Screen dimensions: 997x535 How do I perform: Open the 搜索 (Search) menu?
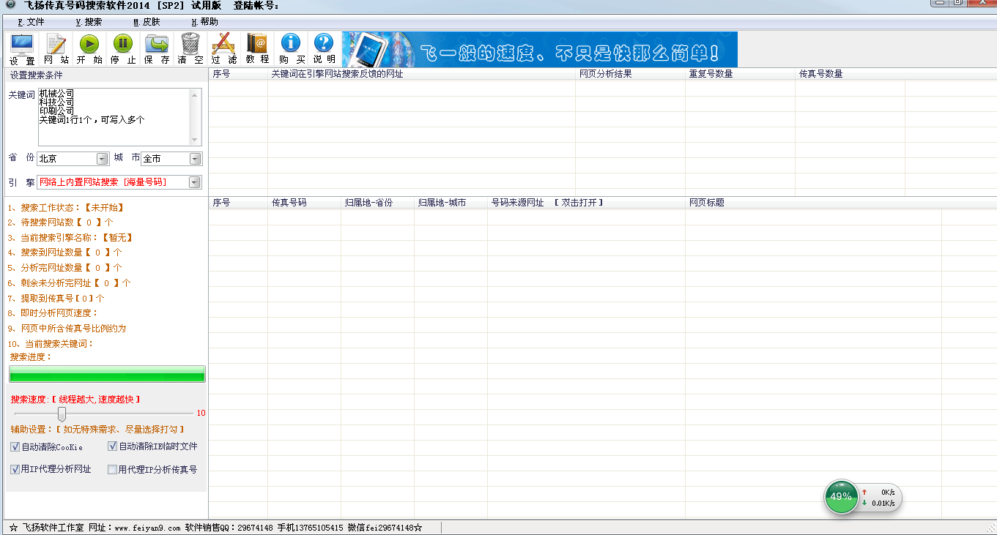tap(89, 22)
